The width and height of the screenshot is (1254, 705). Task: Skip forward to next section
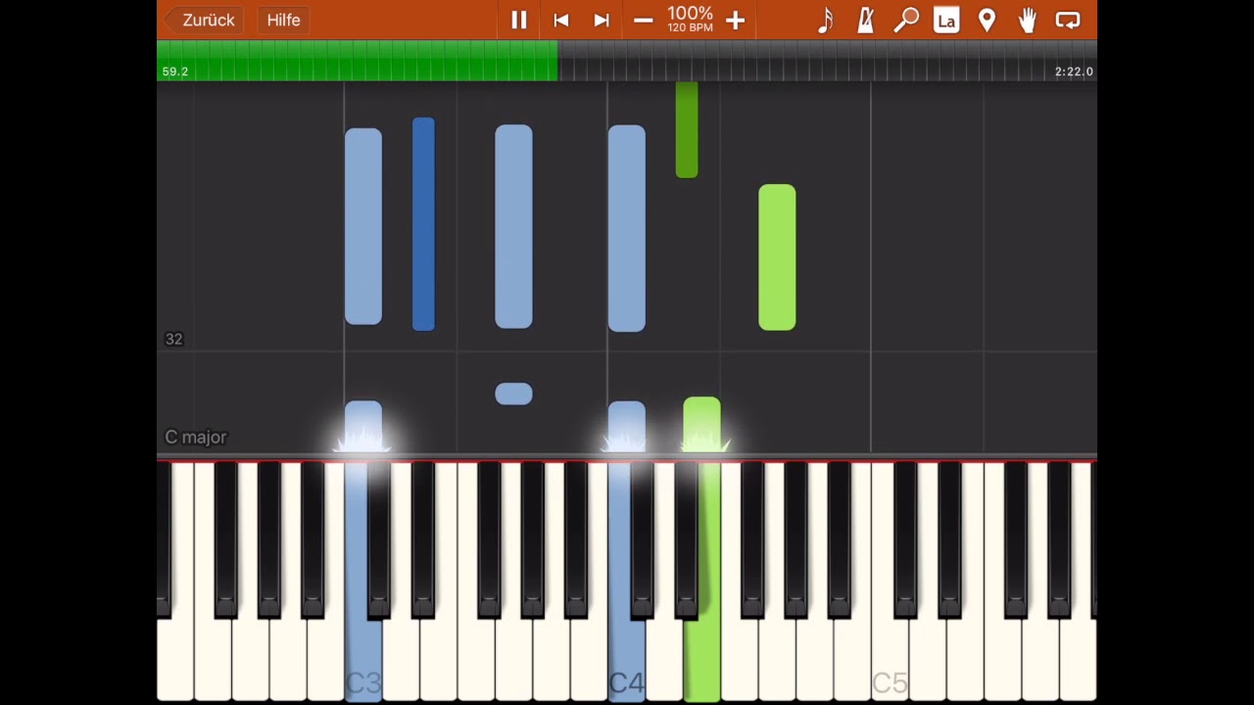coord(602,20)
